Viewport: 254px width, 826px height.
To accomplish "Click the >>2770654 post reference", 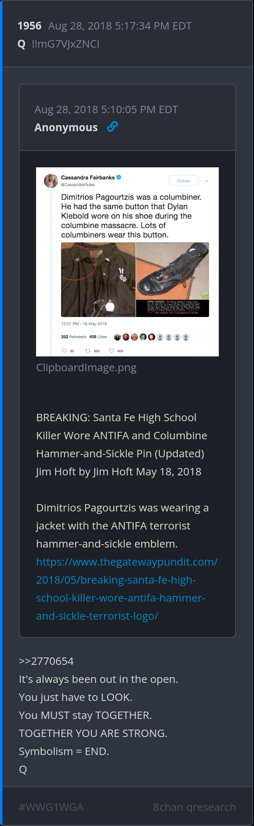I will (46, 661).
